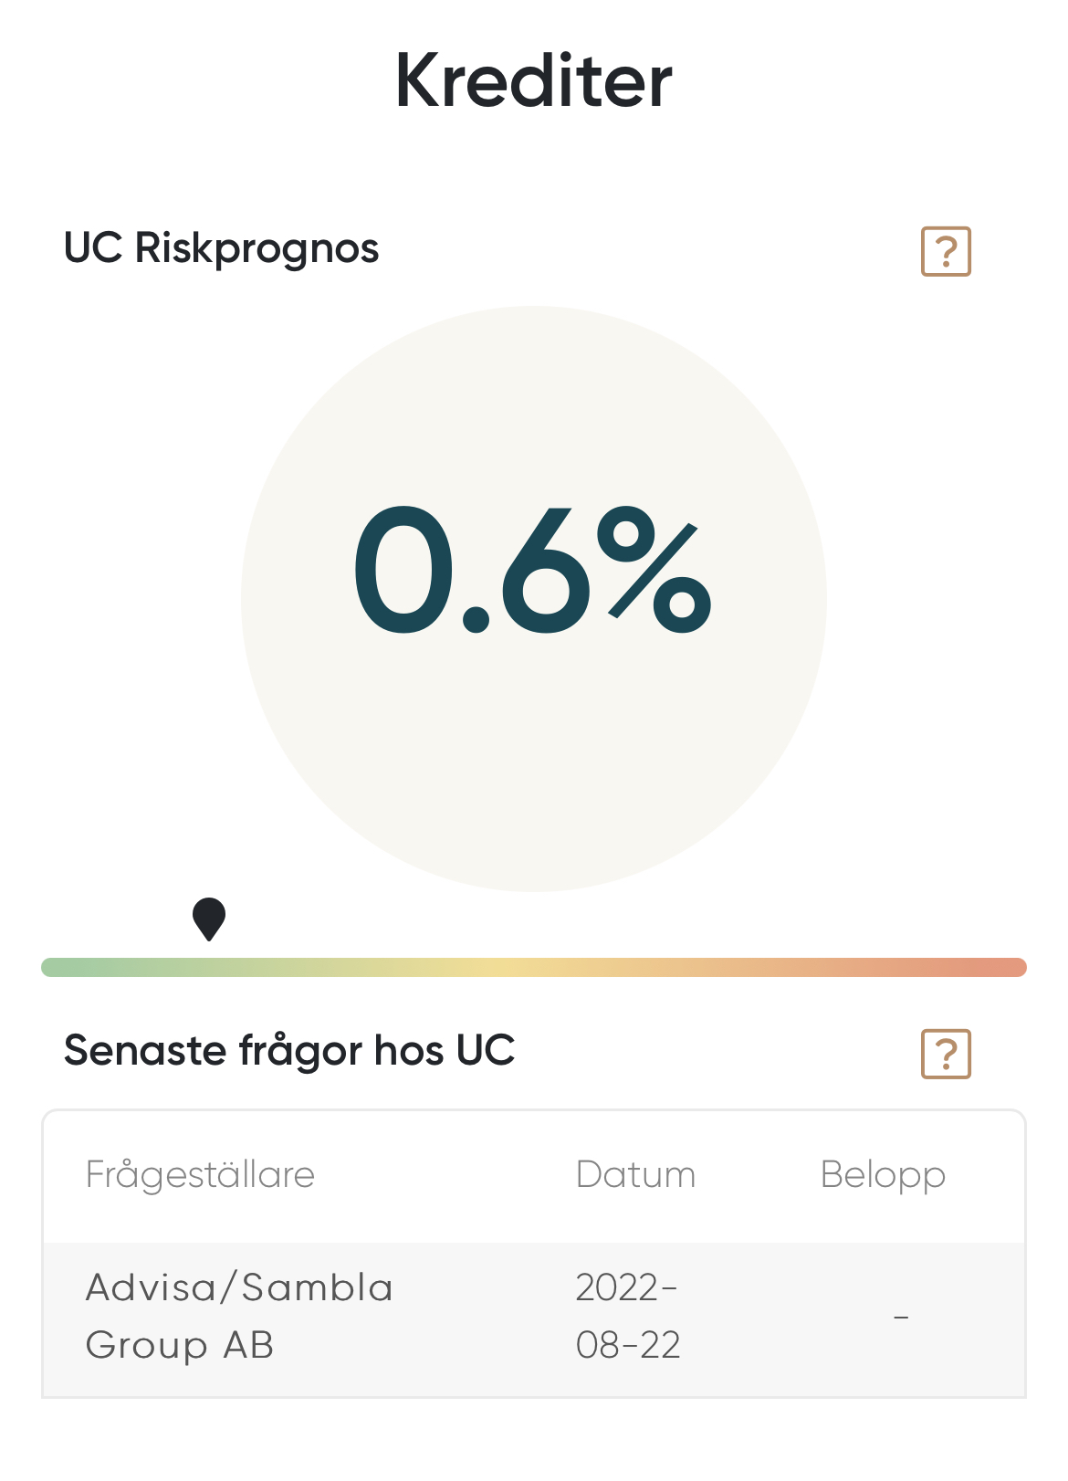This screenshot has height=1481, width=1068.
Task: Click the Senaste frågor hos UC heading
Action: (289, 1051)
